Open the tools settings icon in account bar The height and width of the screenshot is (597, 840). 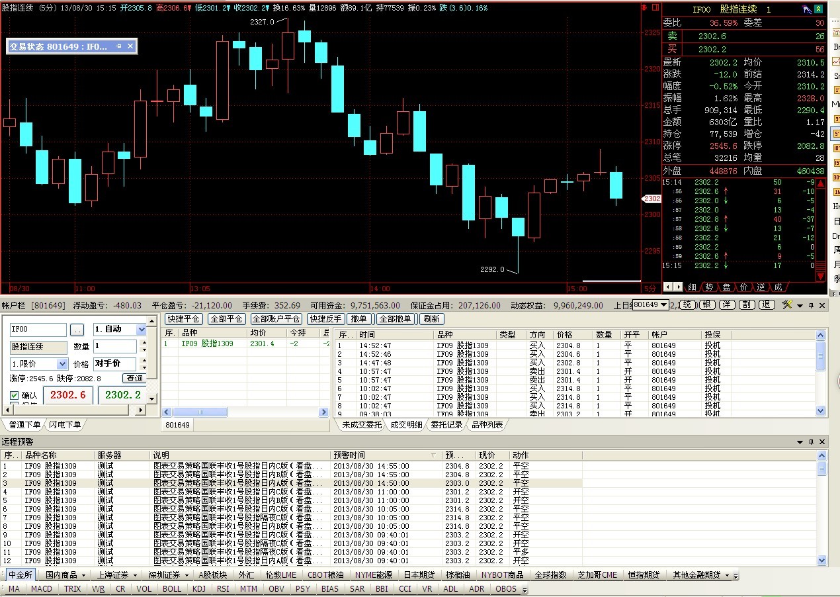coord(786,304)
